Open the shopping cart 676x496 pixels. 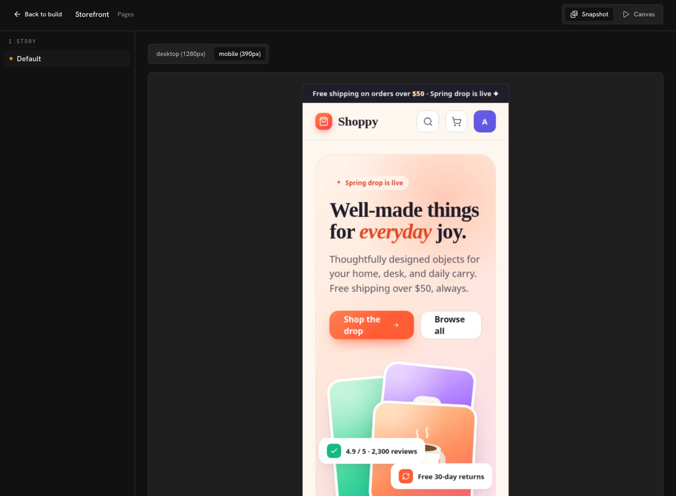456,122
